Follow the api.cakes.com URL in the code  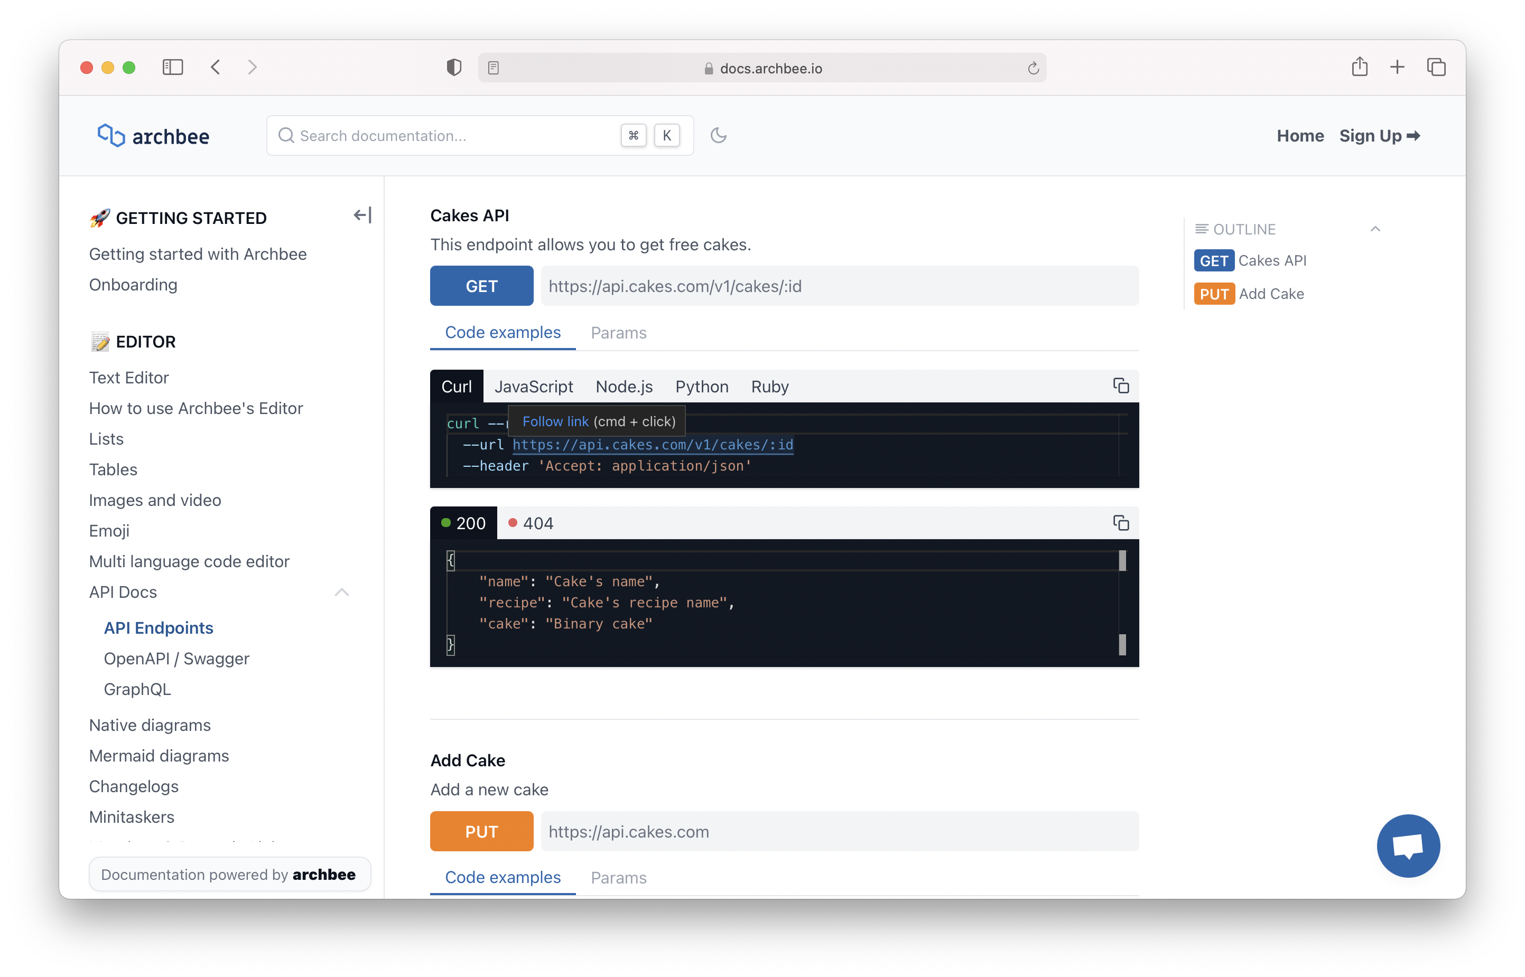[652, 444]
